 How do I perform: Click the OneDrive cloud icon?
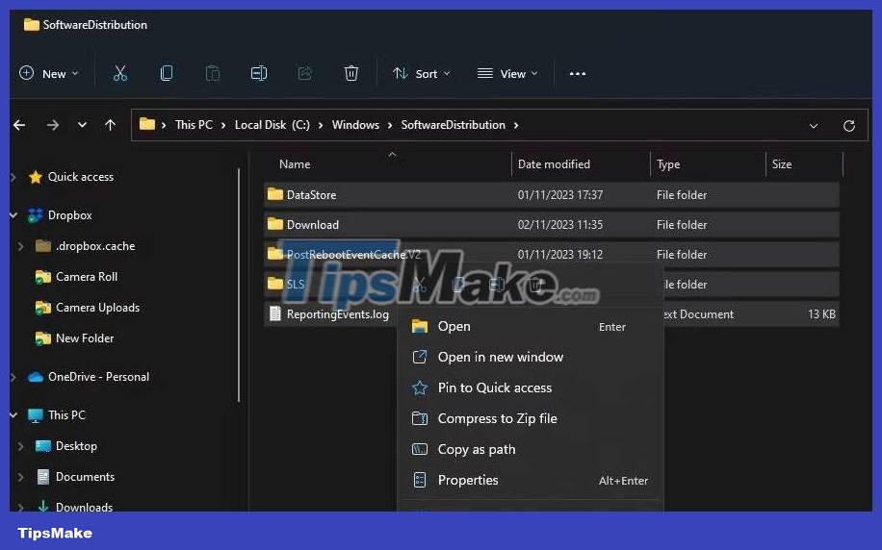[x=36, y=377]
